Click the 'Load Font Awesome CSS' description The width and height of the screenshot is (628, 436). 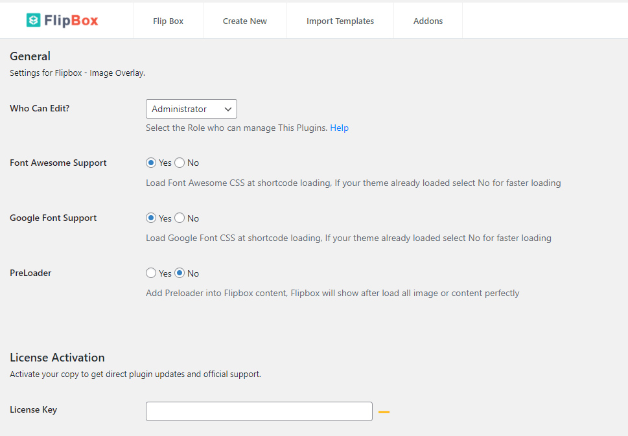[353, 183]
